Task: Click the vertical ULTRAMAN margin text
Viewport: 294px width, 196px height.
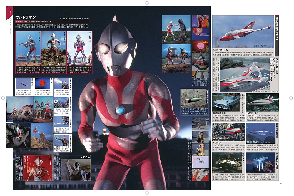Action: point(11,26)
